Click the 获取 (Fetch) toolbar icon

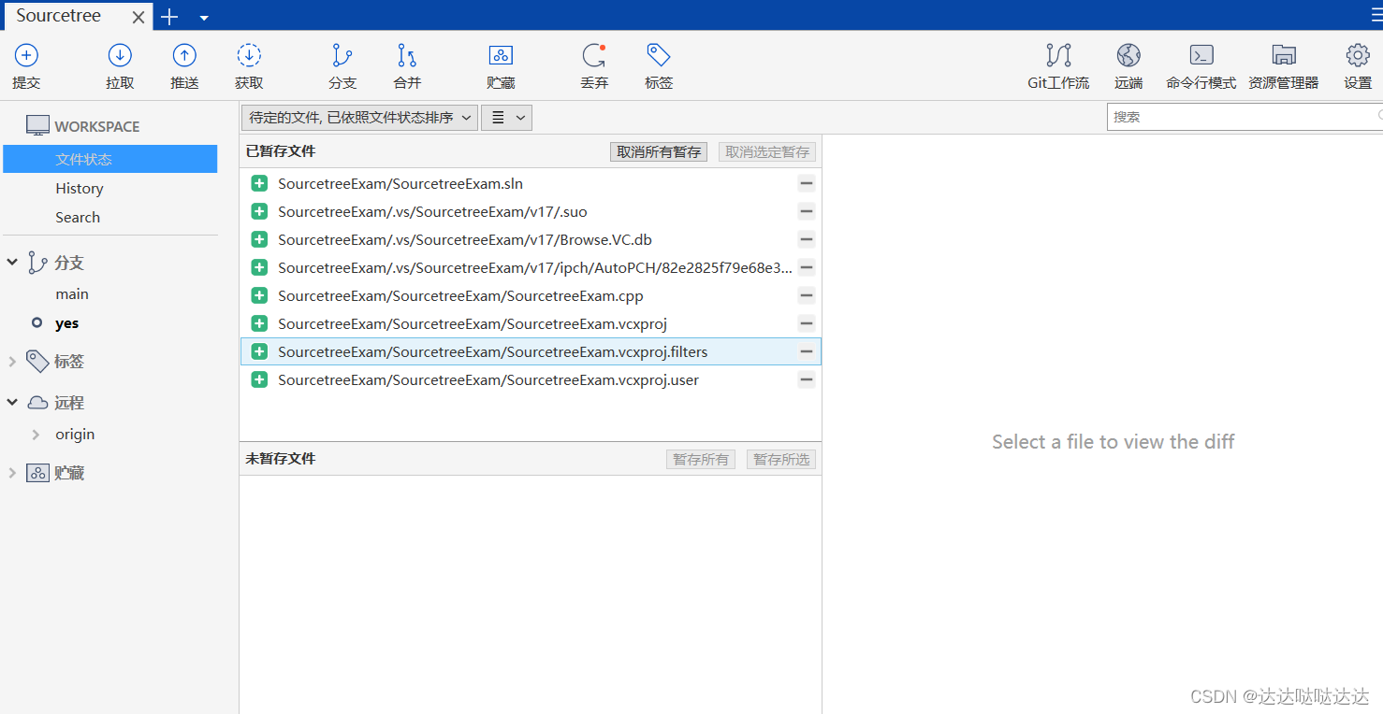point(249,56)
